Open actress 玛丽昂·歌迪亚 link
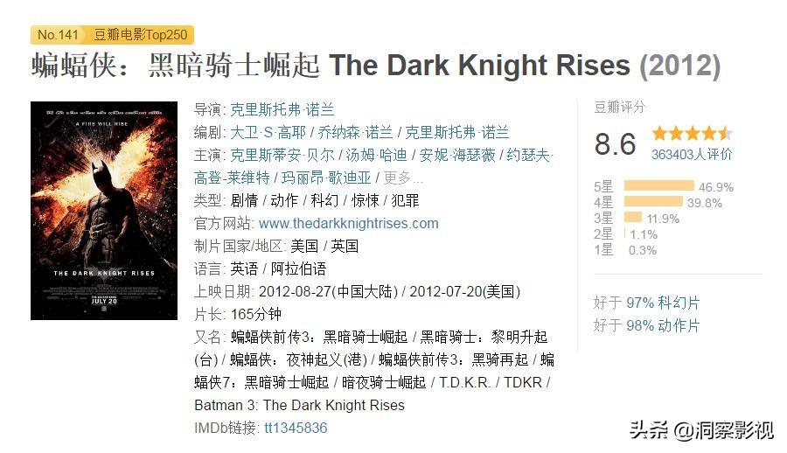The width and height of the screenshot is (787, 453). coord(326,178)
